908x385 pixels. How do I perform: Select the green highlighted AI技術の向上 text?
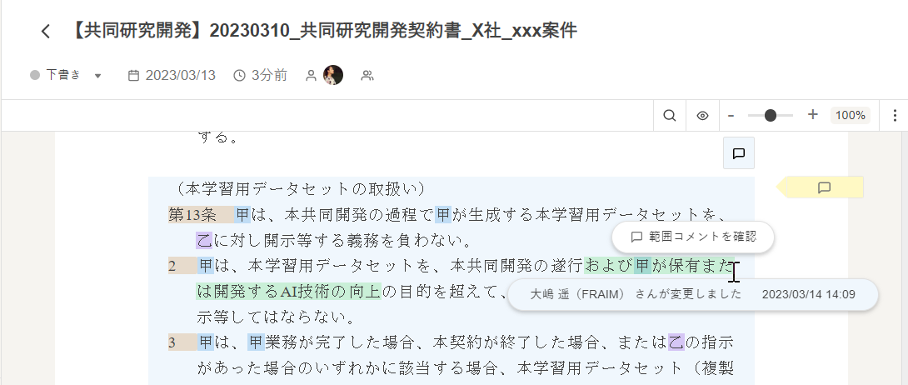pyautogui.click(x=332, y=291)
